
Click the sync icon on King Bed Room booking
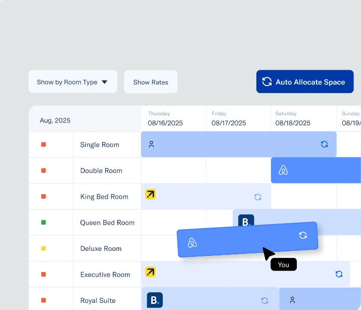pyautogui.click(x=258, y=197)
